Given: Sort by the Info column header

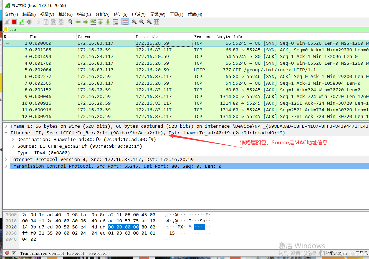Looking at the screenshot, I should point(300,37).
